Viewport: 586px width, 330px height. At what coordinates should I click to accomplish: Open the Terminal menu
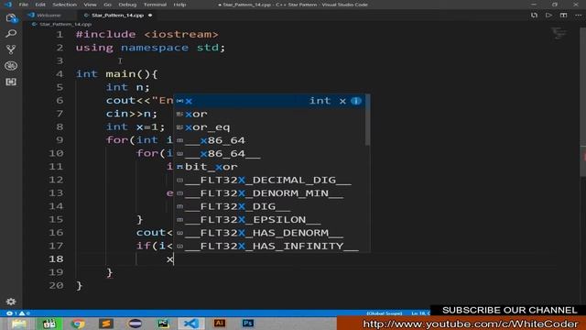155,5
